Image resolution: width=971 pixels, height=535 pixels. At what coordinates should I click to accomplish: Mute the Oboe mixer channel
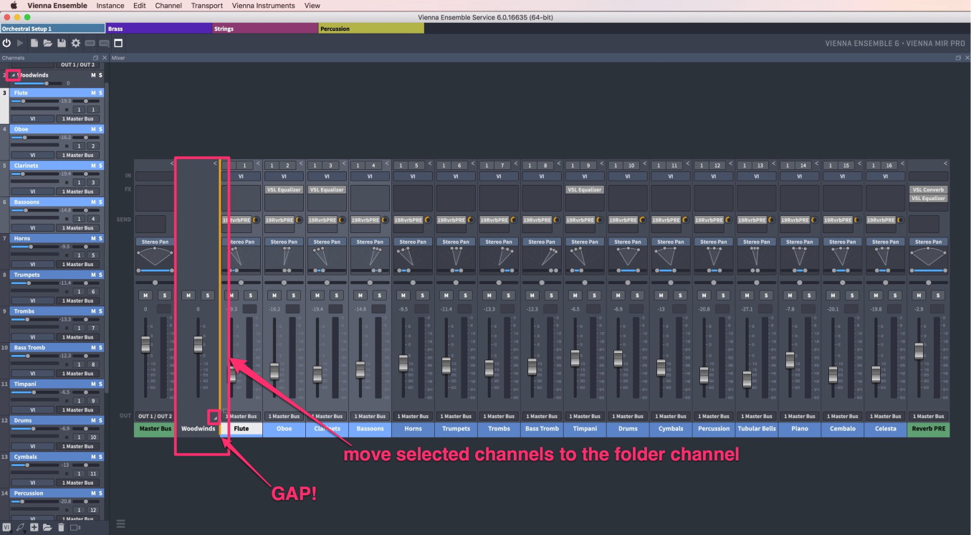274,295
